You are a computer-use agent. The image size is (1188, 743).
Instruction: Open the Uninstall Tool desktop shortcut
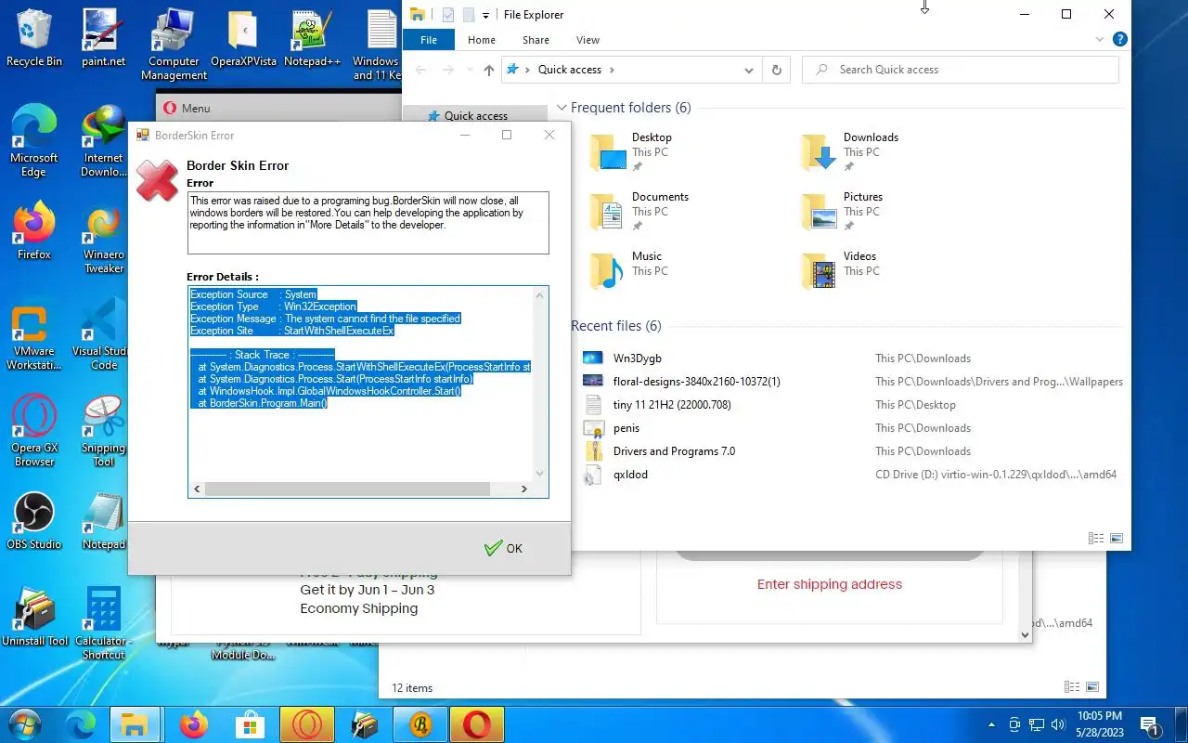point(34,617)
